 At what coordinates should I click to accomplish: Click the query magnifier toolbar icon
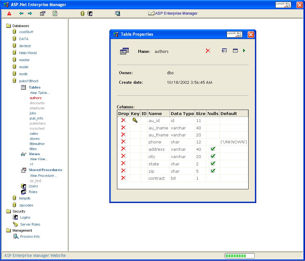(118, 13)
